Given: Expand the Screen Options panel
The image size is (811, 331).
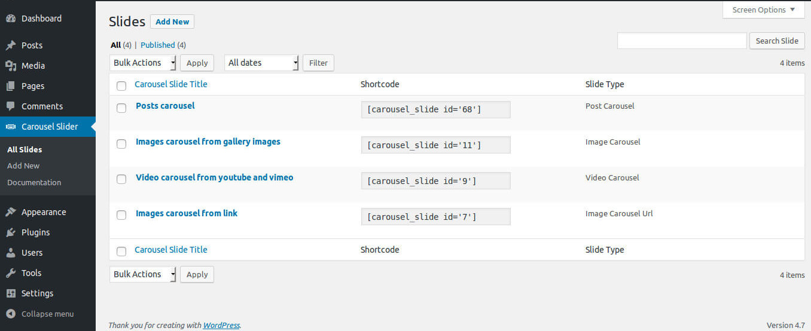Looking at the screenshot, I should [x=764, y=10].
